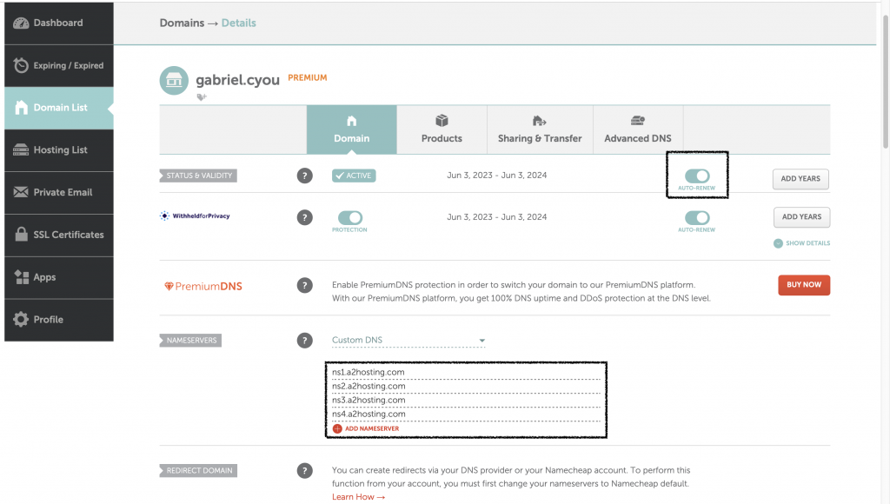Open SSL Certificates padlock icon
Image resolution: width=890 pixels, height=504 pixels.
click(x=21, y=235)
